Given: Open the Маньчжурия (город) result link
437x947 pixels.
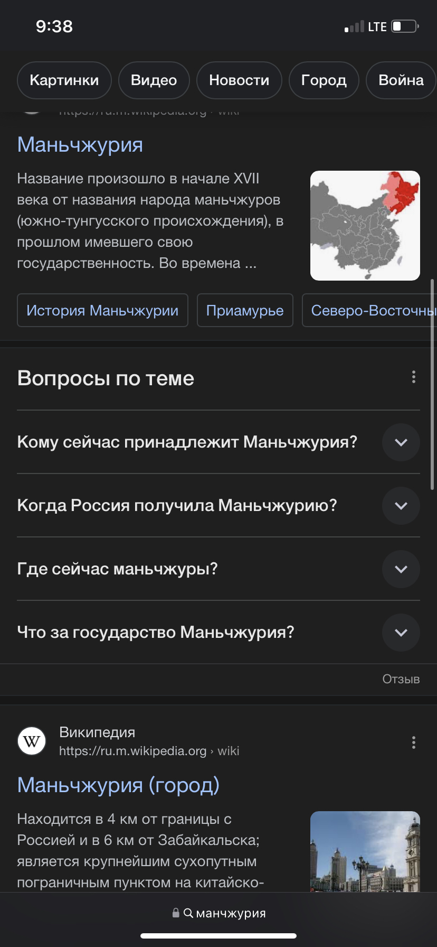Looking at the screenshot, I should coord(118,785).
